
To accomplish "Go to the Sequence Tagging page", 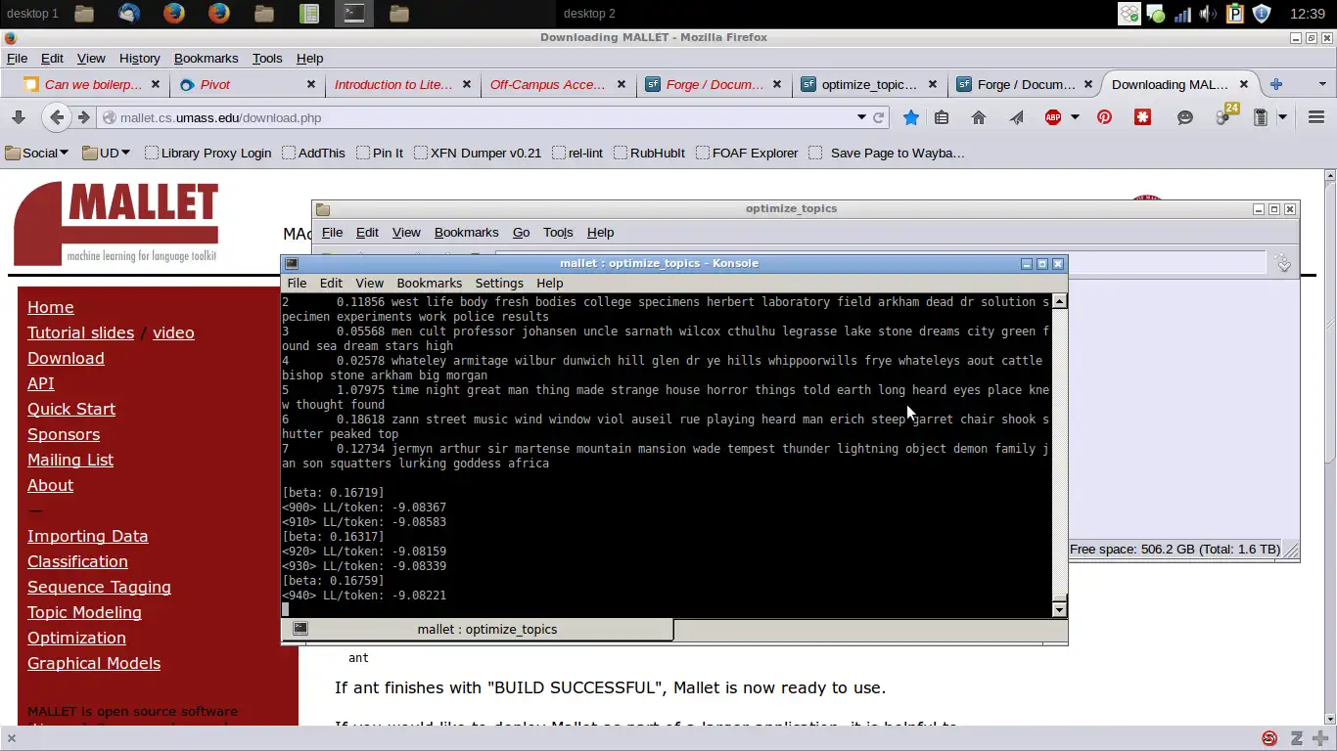I will 99,587.
